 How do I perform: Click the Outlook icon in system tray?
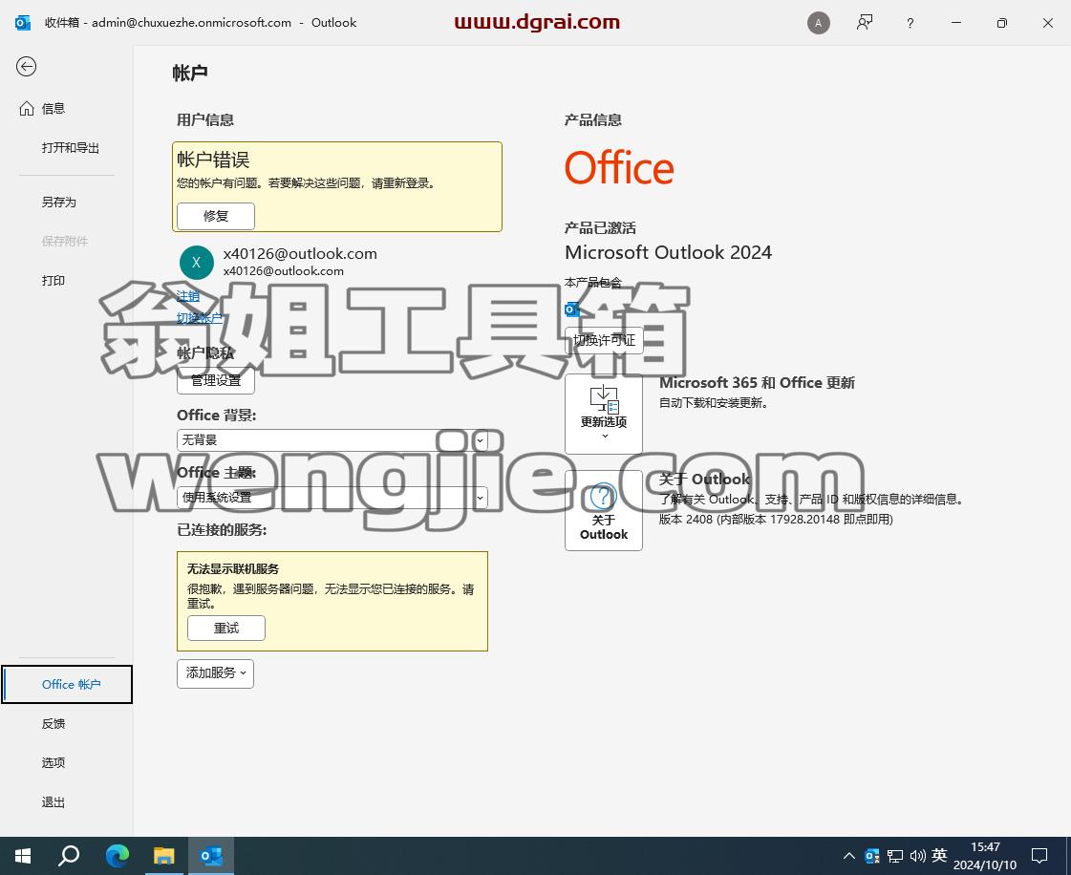click(872, 856)
